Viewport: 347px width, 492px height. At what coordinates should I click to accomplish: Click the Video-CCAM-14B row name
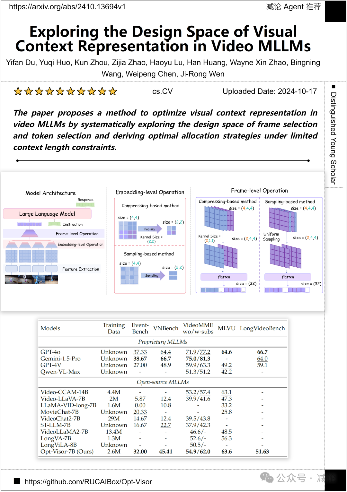coord(64,392)
